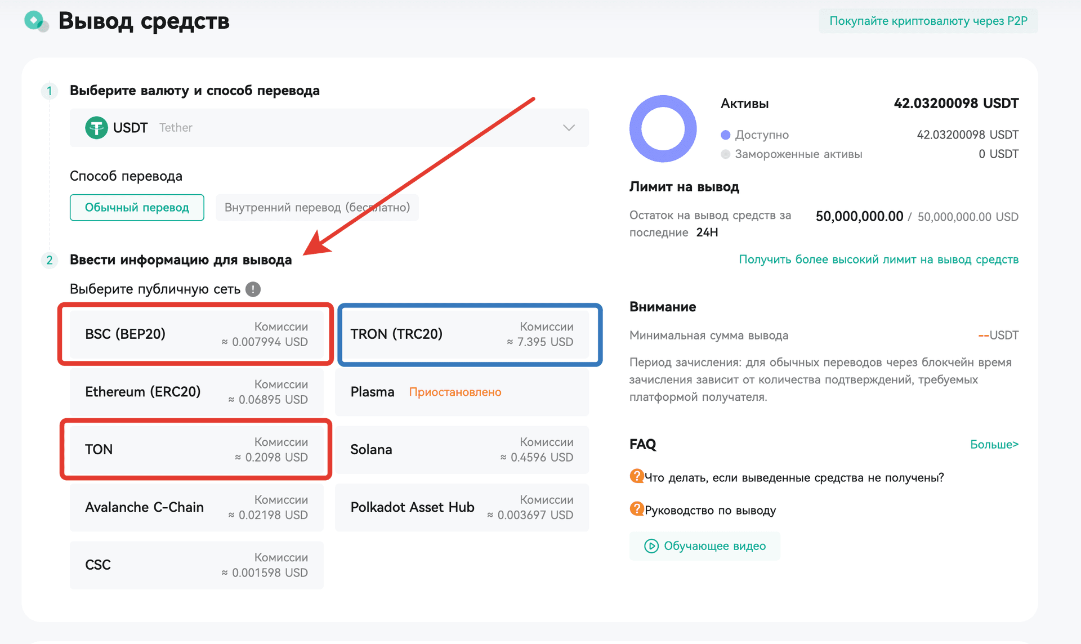Click the Замороженные активы grey legend dot
Viewport: 1081px width, 644px height.
(x=726, y=154)
